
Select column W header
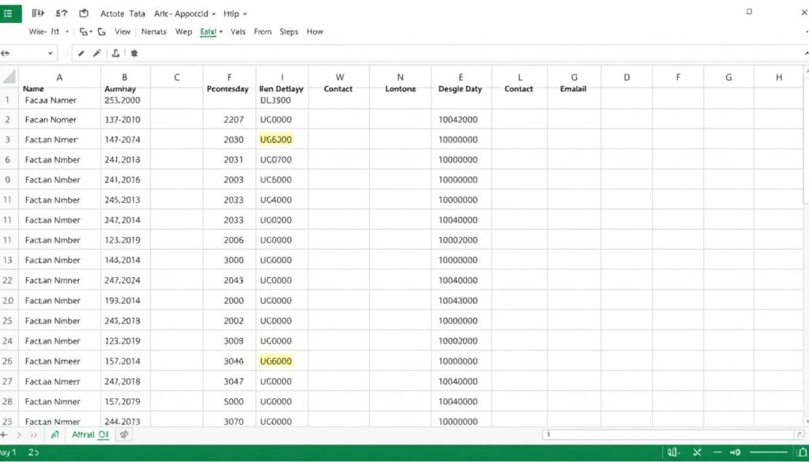pos(340,77)
